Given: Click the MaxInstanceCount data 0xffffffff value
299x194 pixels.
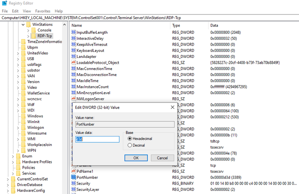Looking at the screenshot, I should (x=229, y=87).
